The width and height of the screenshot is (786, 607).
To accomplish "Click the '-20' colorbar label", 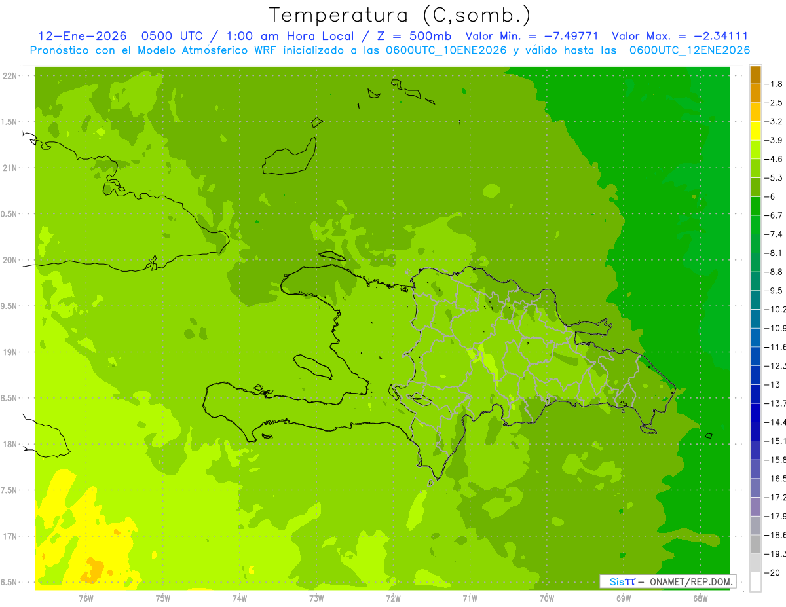I will click(x=772, y=573).
